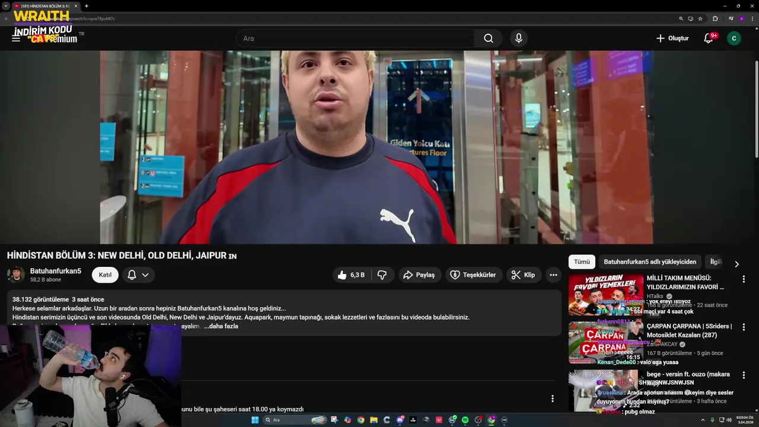Open options menu for ÇARPAN ÇARPANA video
The image size is (759, 427).
[744, 327]
